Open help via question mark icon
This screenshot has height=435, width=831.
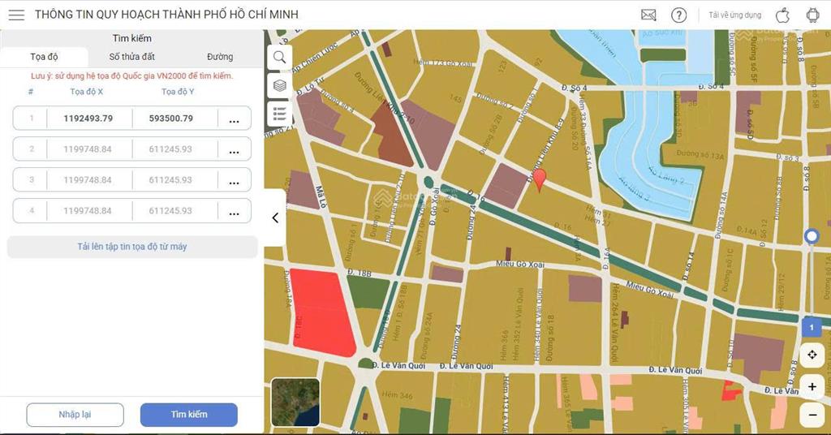(679, 15)
